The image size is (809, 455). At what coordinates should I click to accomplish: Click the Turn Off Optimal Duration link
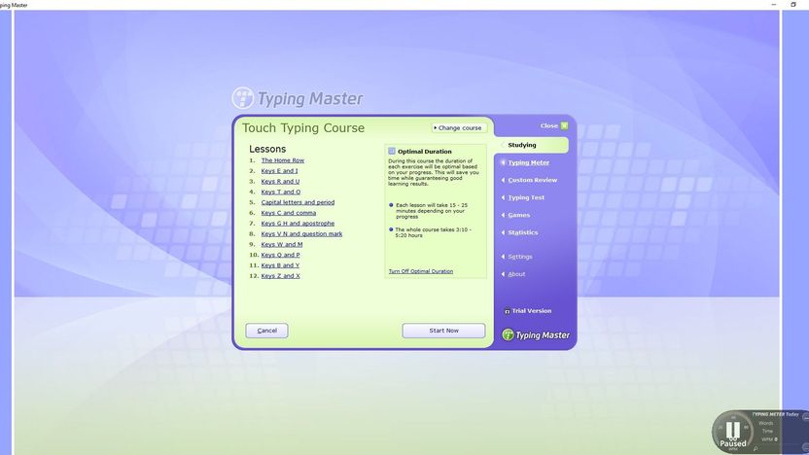coord(420,271)
